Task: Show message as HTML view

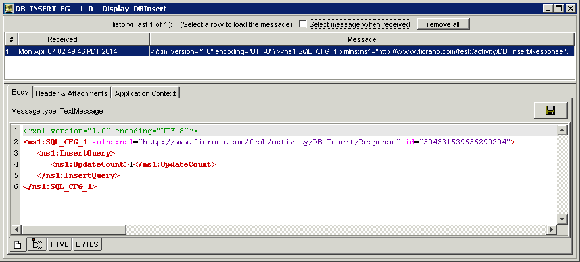Action: point(59,244)
